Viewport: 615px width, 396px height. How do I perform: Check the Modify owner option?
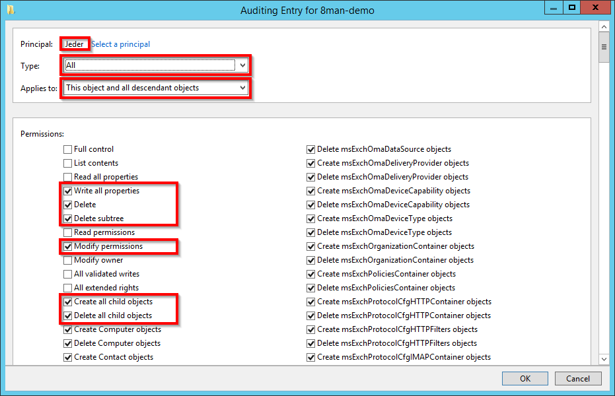tap(68, 260)
